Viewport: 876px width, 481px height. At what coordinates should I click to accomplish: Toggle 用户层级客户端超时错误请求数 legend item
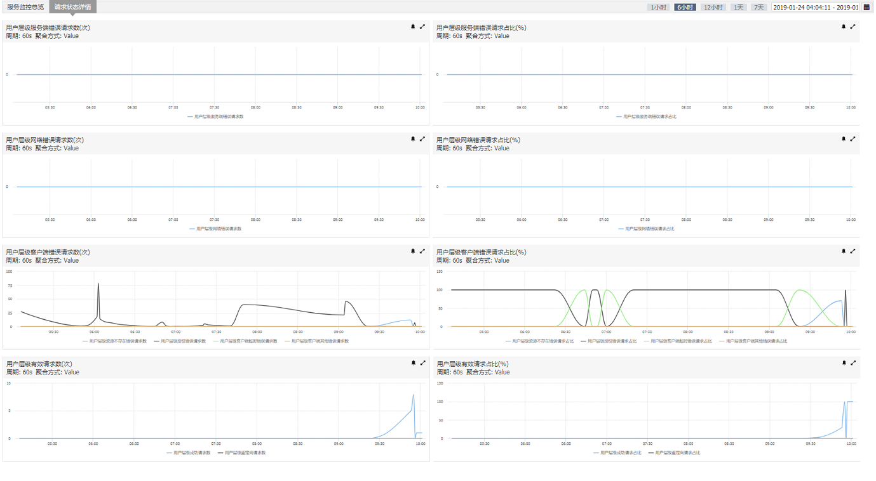tap(245, 341)
